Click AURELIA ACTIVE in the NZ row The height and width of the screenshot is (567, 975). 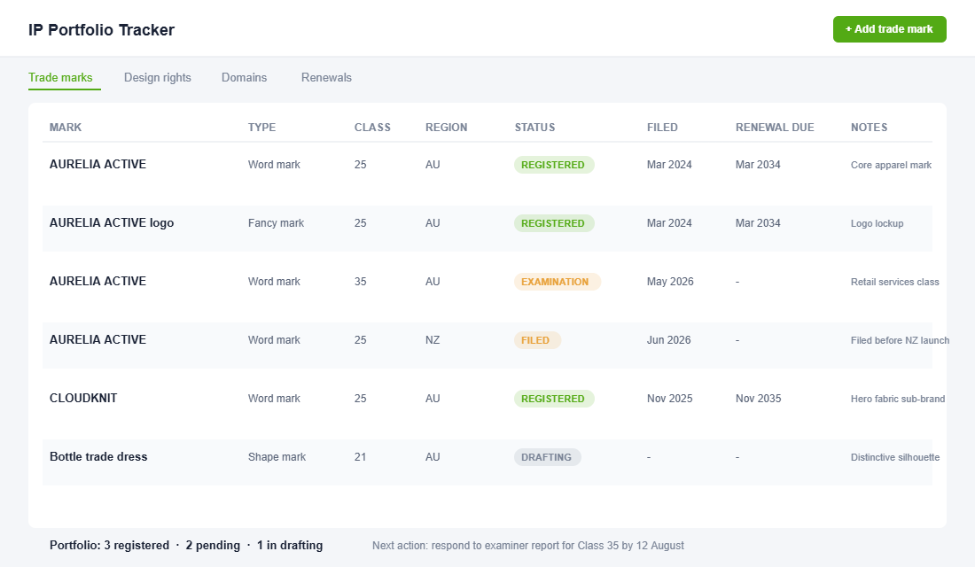[x=97, y=339]
